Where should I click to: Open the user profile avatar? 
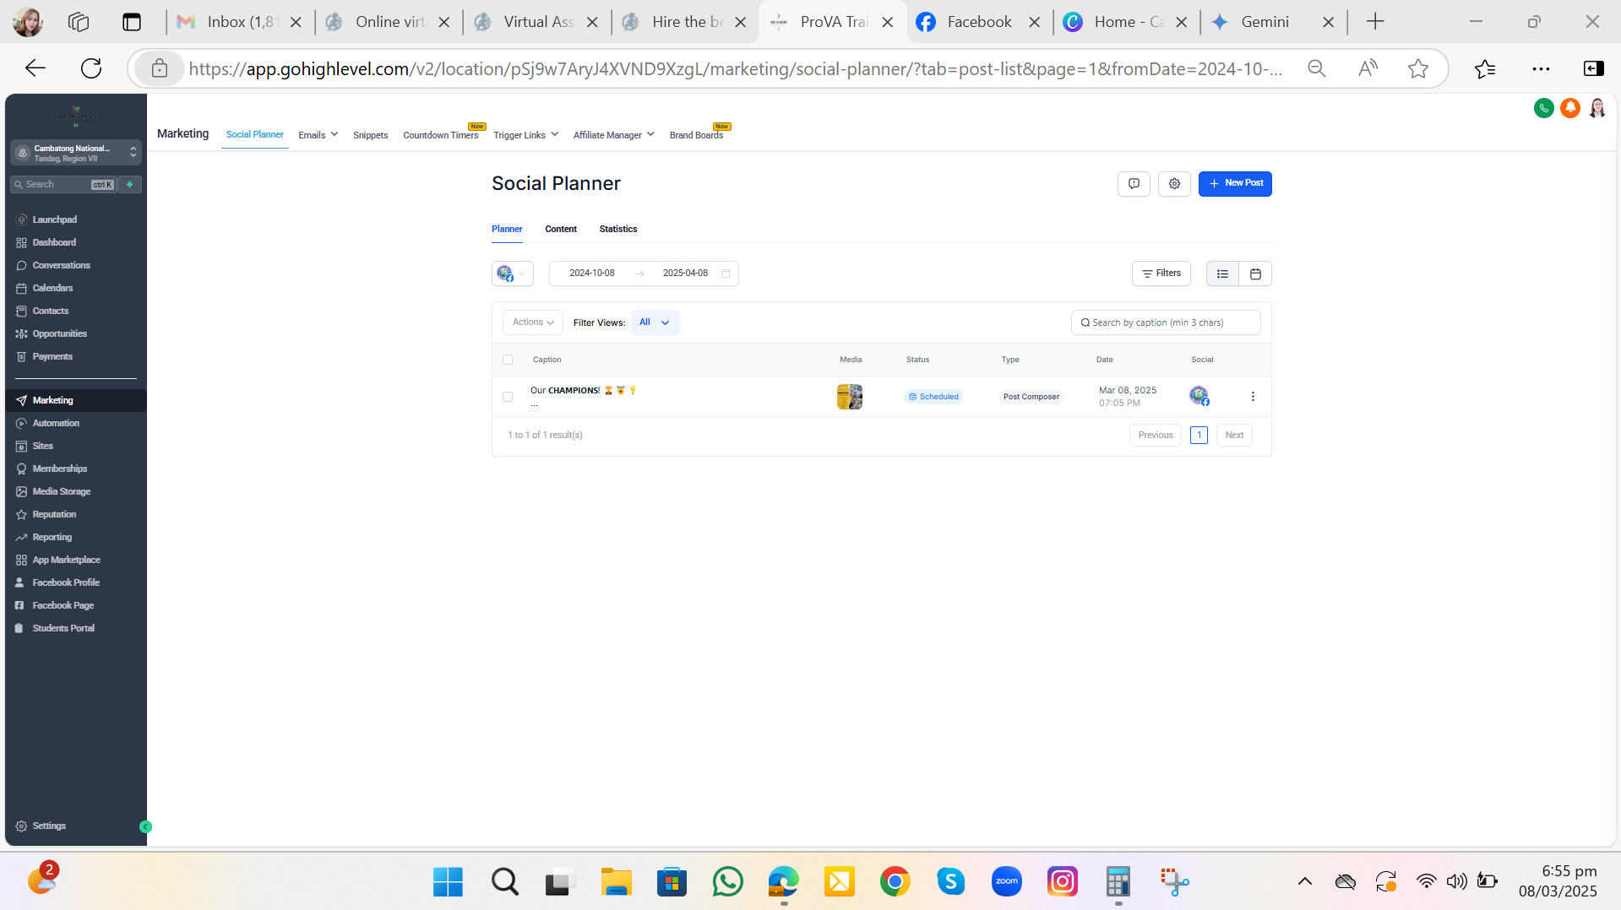point(1597,108)
